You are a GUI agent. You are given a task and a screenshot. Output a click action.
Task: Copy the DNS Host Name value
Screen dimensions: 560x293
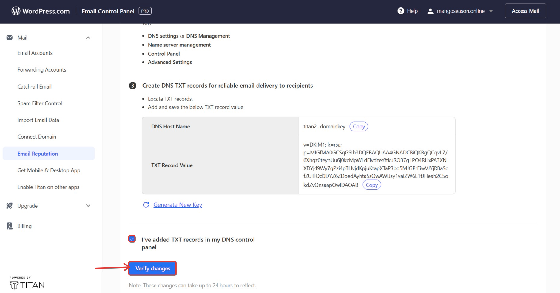click(359, 127)
